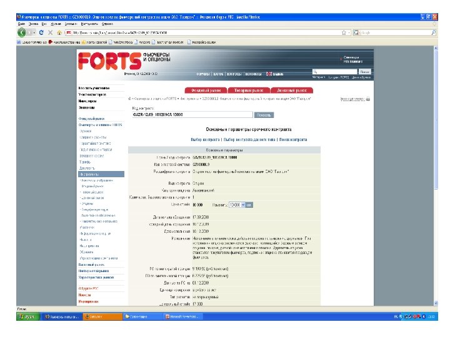Click the FORTS logo

pos(109,61)
